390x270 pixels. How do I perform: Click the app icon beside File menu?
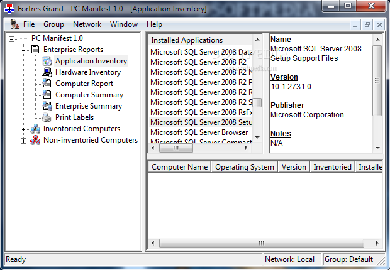(14, 24)
